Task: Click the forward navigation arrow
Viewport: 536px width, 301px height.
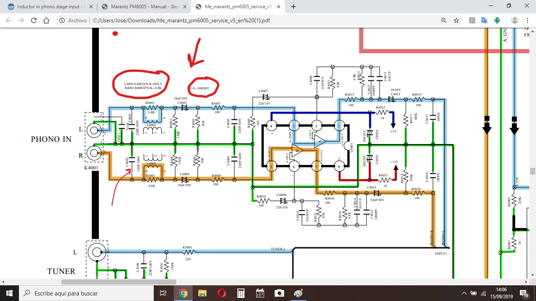Action: click(21, 20)
